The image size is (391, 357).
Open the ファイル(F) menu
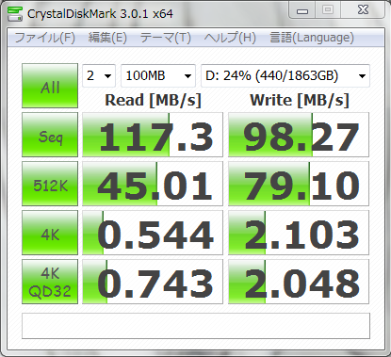[x=45, y=38]
